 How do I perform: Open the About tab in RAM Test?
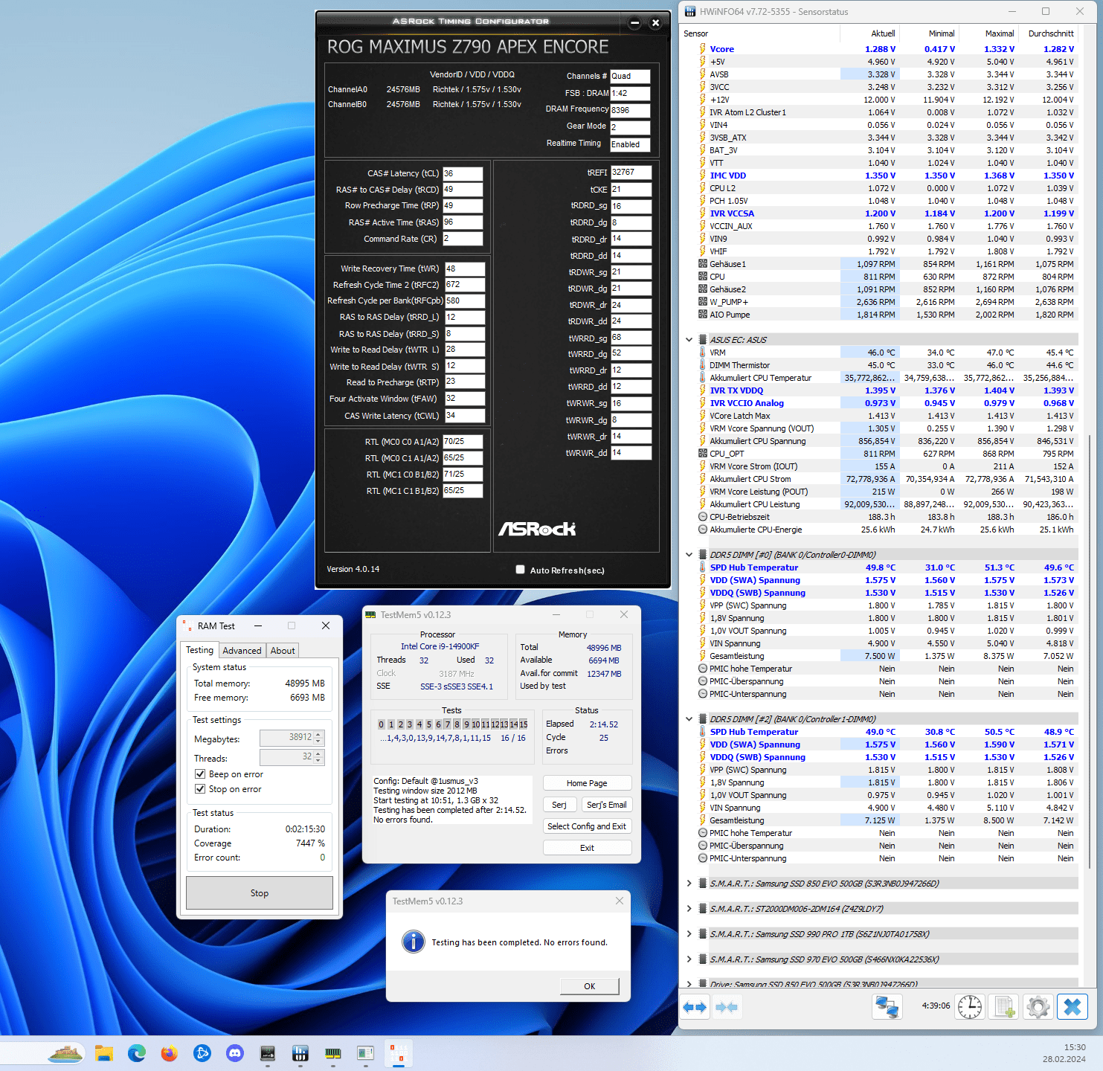[x=283, y=650]
